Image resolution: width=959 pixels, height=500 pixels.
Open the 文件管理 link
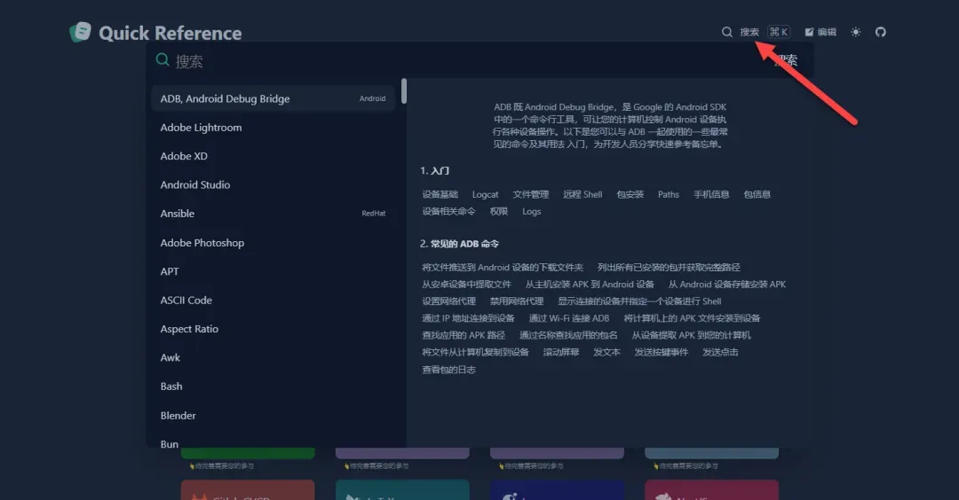(531, 194)
